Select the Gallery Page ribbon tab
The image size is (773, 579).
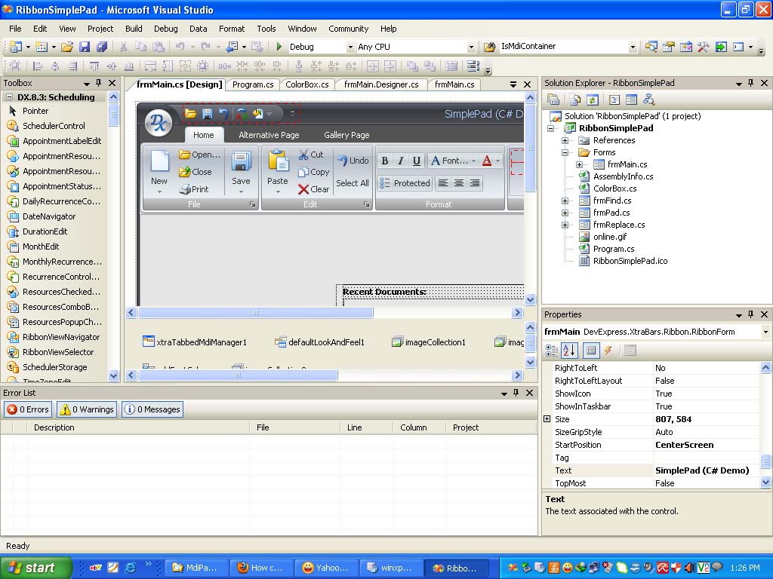(x=346, y=135)
